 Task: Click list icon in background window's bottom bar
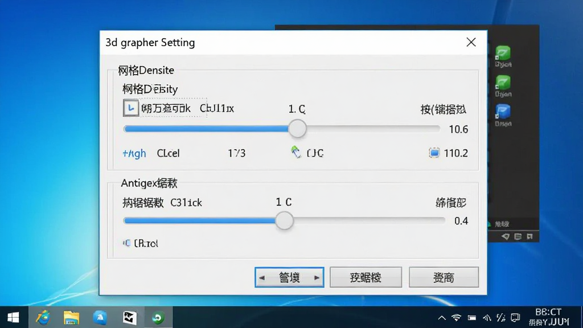(518, 236)
